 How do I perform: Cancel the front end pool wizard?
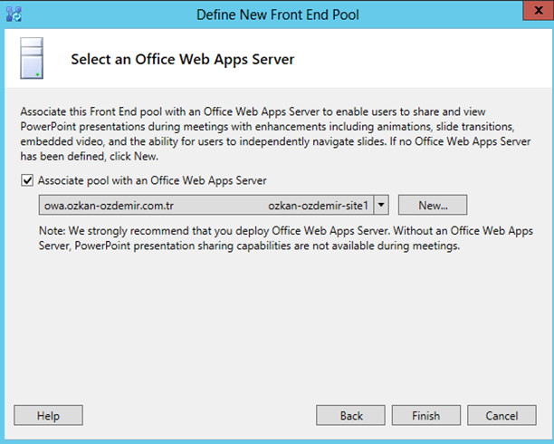pos(501,415)
